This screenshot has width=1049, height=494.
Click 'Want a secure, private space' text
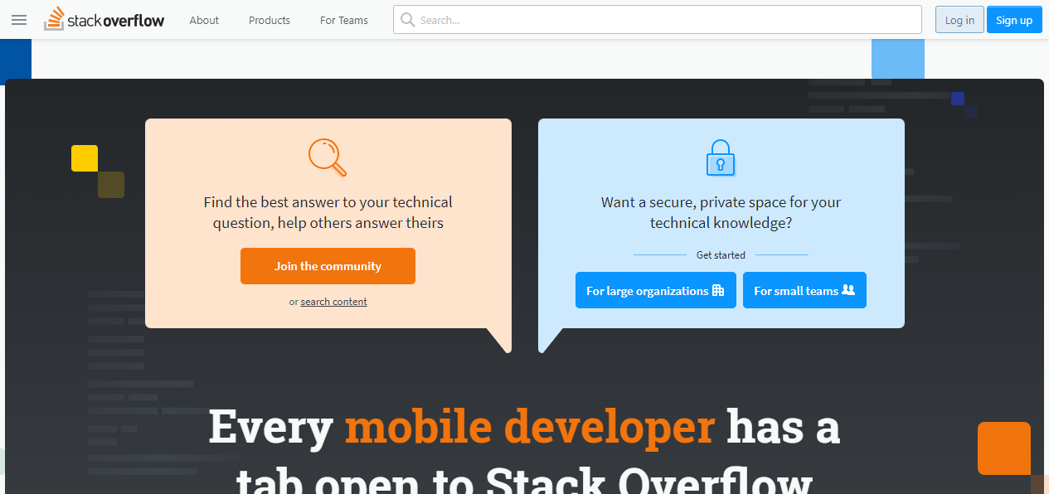721,212
